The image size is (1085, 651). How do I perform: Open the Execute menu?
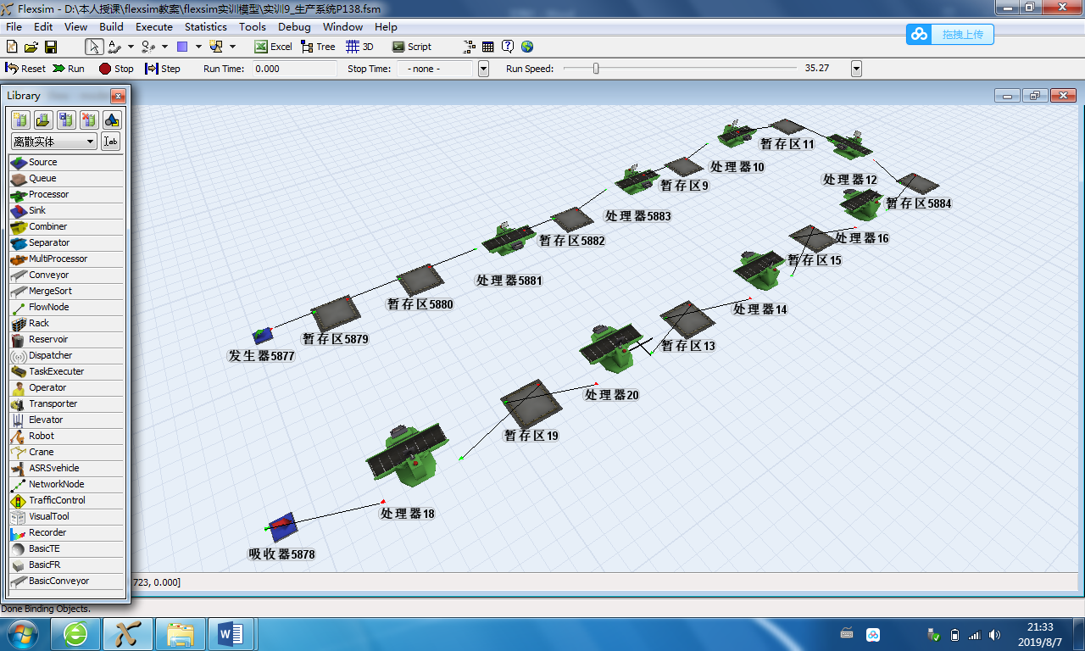[154, 27]
